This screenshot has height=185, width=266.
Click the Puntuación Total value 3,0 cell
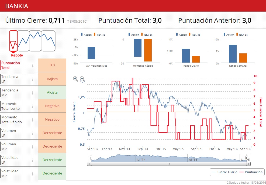pyautogui.click(x=52, y=65)
